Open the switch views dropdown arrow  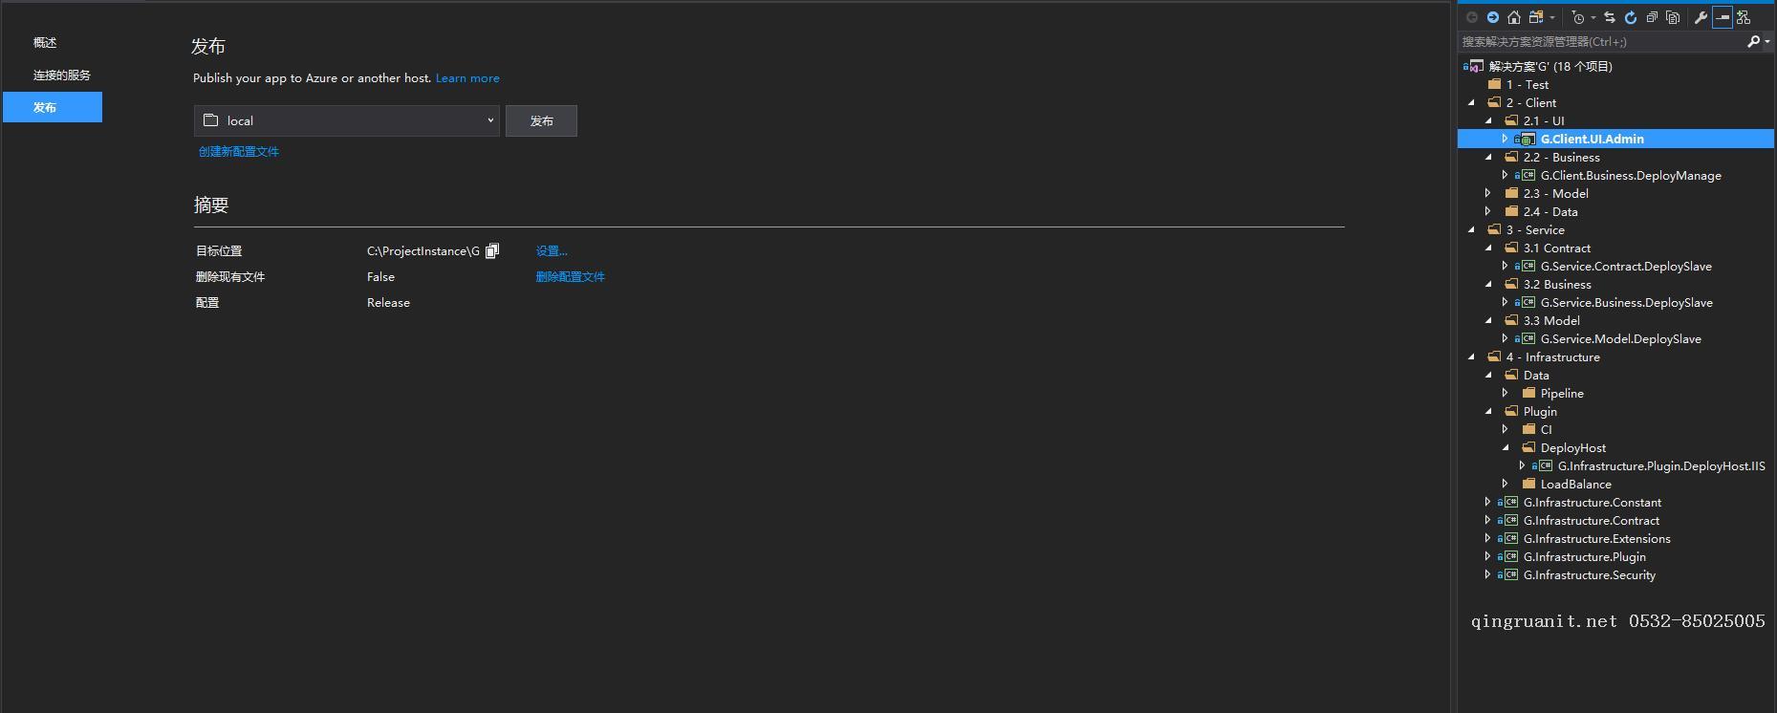pos(1551,18)
